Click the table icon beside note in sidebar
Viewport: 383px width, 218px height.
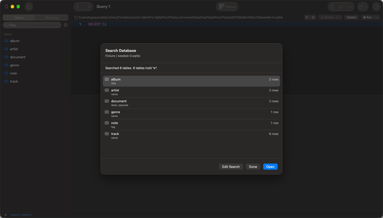point(6,73)
